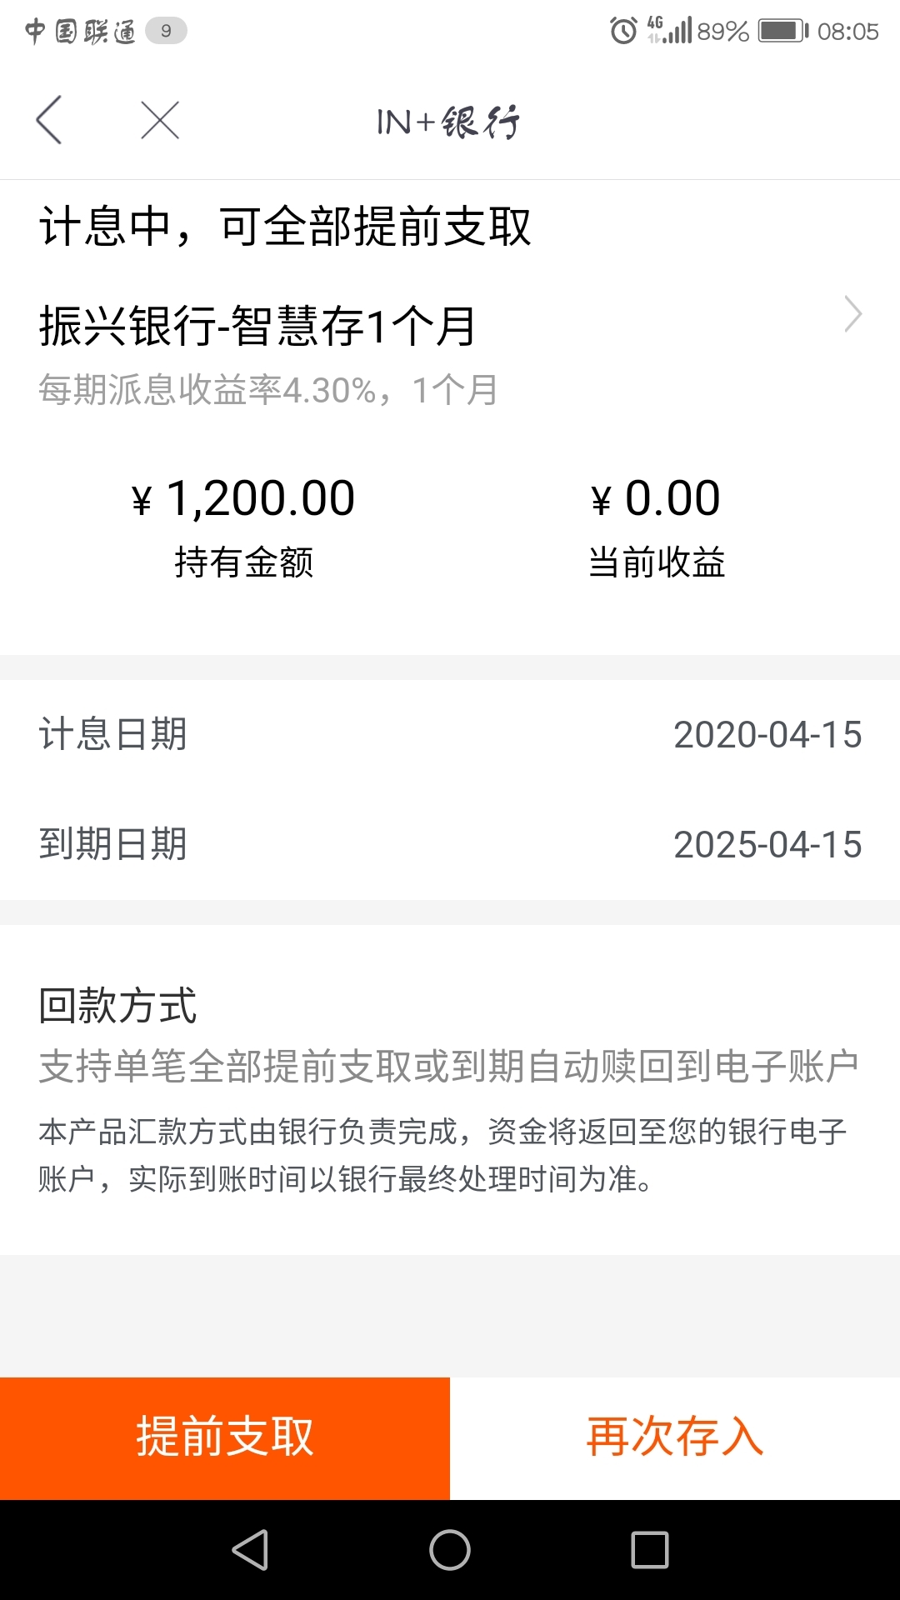Open recent apps square button
900x1600 pixels.
650,1550
